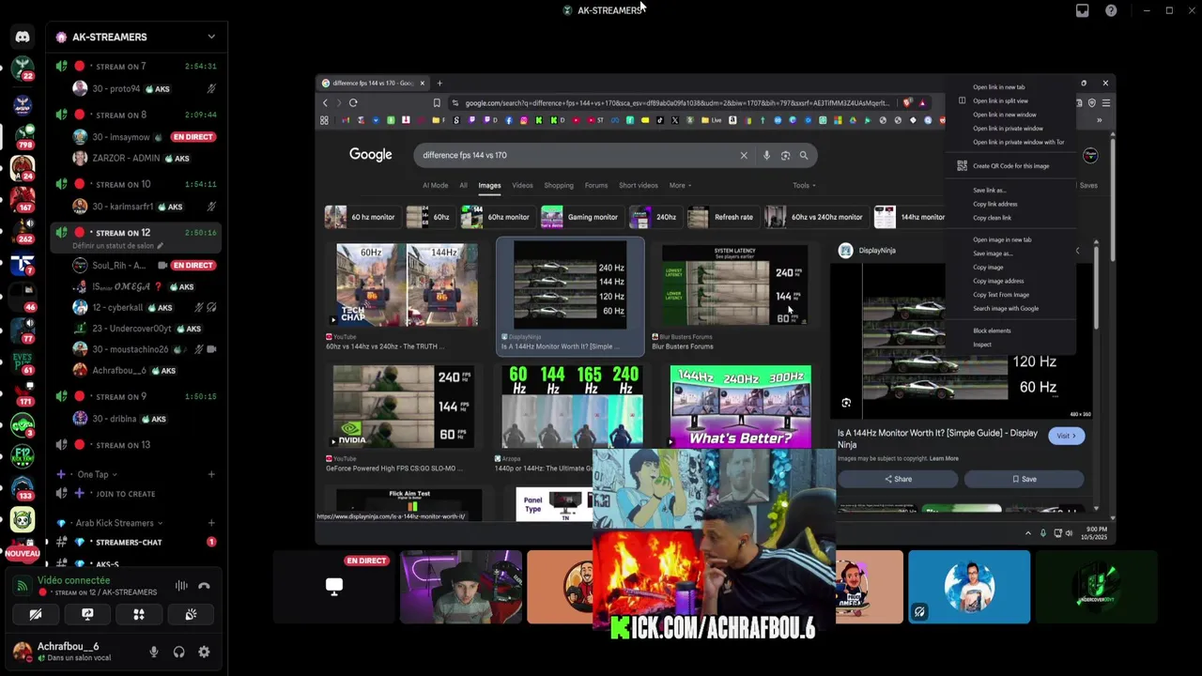The height and width of the screenshot is (676, 1202).
Task: Open Discord direct messages home icon
Action: click(23, 37)
